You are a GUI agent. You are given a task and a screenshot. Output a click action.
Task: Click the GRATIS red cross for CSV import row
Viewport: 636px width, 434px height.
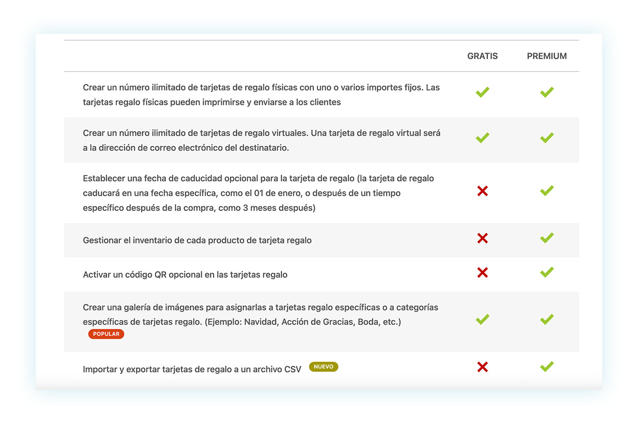(x=482, y=367)
